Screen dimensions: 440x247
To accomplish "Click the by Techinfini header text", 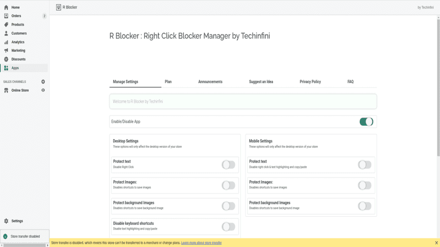I will 426,7.
